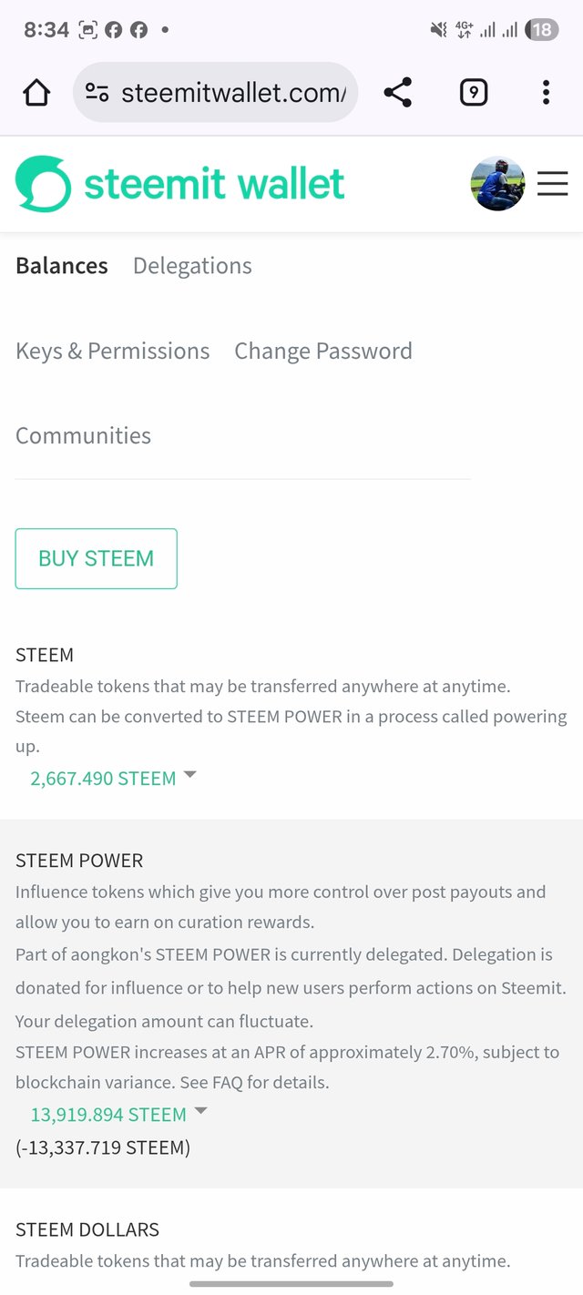The width and height of the screenshot is (583, 1295).
Task: Select the Balances tab
Action: point(62,266)
